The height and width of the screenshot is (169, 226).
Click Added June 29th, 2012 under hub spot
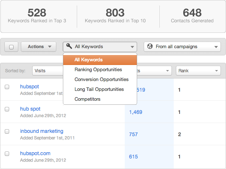pos(43,116)
